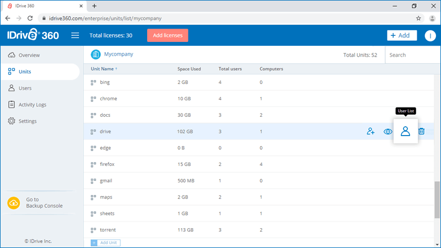
Task: Select the chrome unit name
Action: (x=108, y=99)
